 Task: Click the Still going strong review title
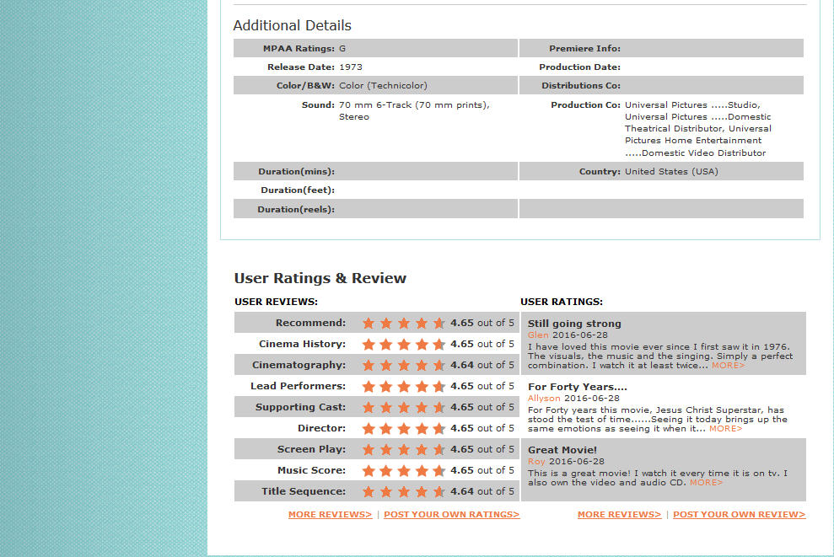tap(574, 324)
